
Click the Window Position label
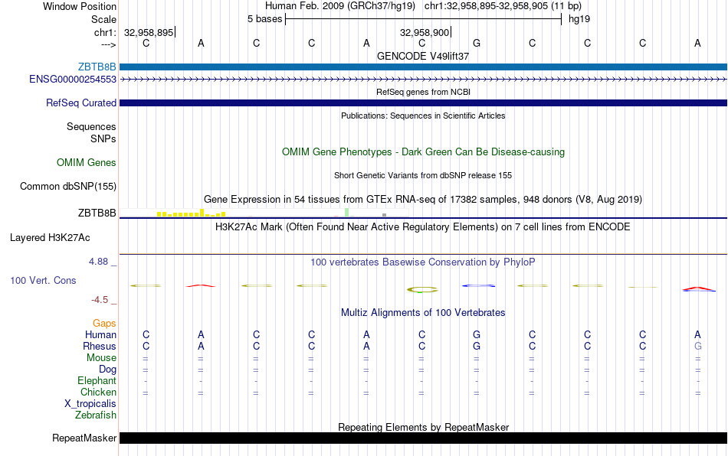[x=80, y=6]
